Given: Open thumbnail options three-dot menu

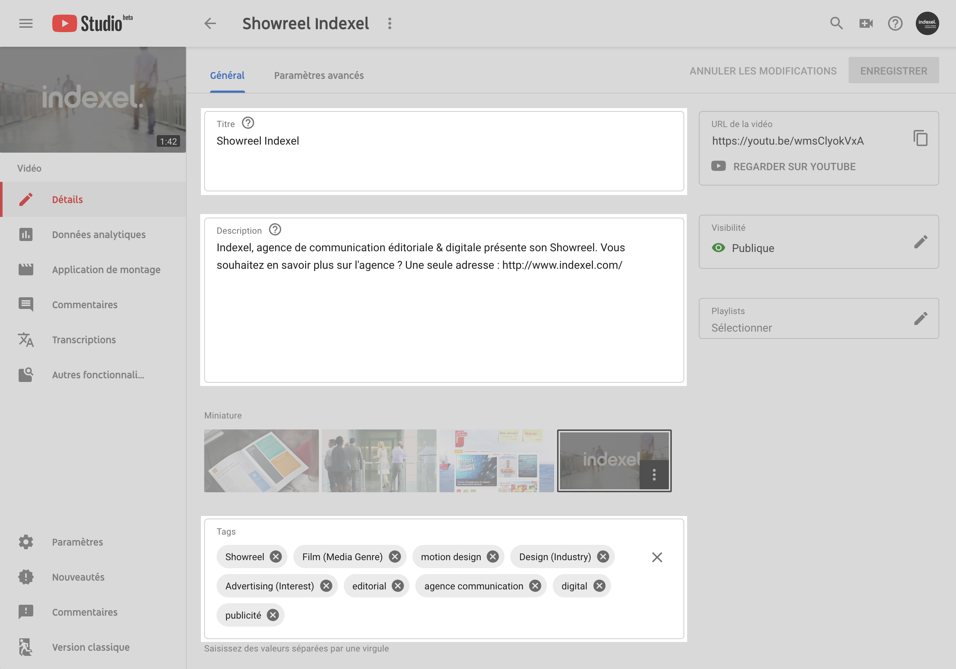Looking at the screenshot, I should (x=654, y=475).
